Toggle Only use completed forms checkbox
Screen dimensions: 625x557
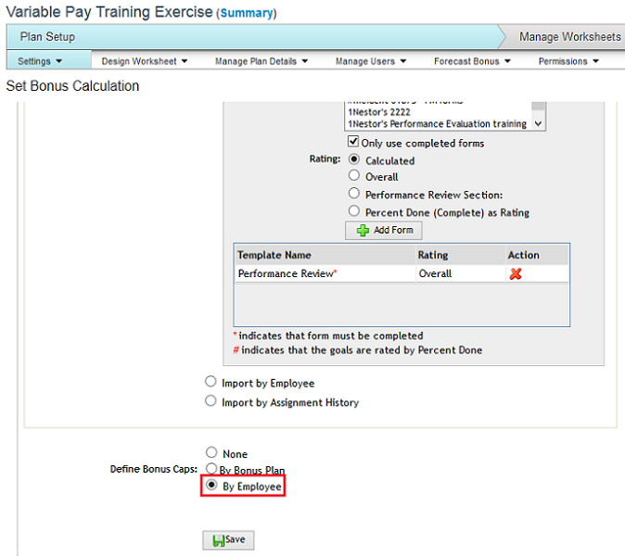tap(353, 142)
